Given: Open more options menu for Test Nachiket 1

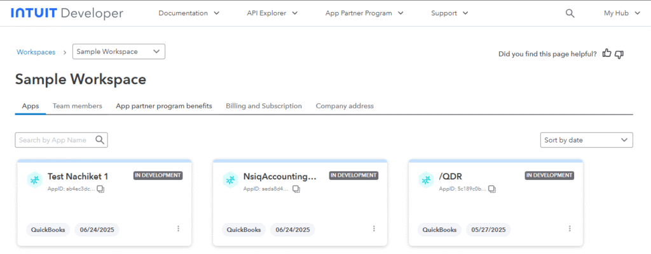Looking at the screenshot, I should [179, 229].
